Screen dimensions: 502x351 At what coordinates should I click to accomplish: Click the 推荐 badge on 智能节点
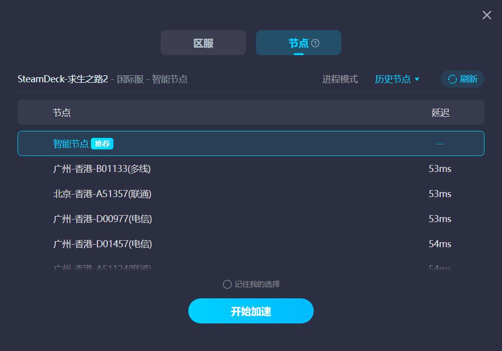(102, 143)
